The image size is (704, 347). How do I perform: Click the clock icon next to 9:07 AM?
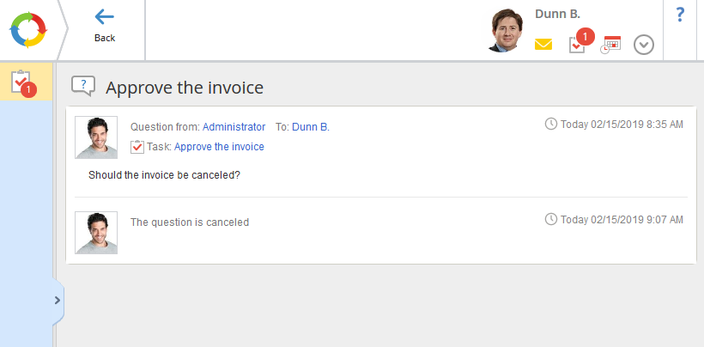[x=551, y=219]
